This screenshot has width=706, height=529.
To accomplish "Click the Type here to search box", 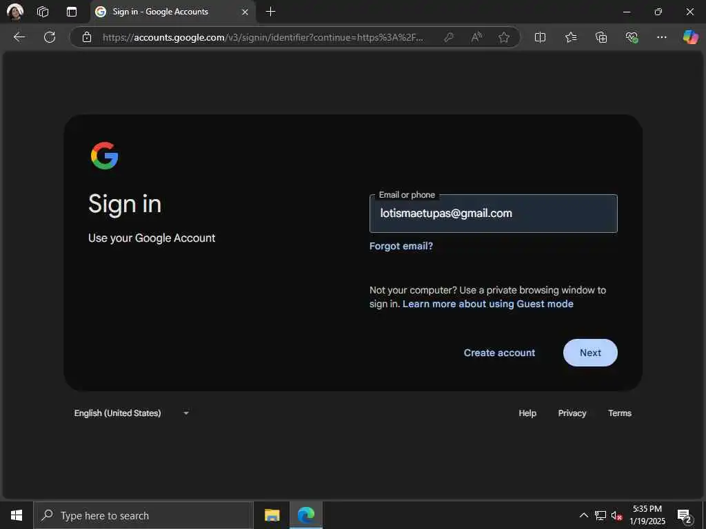I will click(x=143, y=515).
